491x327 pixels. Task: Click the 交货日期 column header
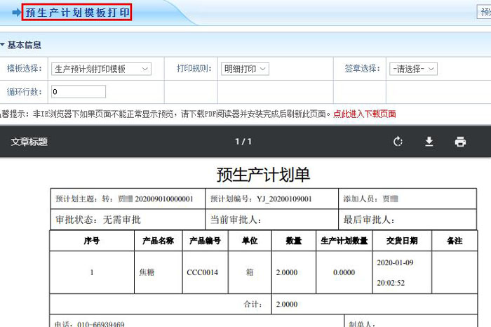point(402,241)
